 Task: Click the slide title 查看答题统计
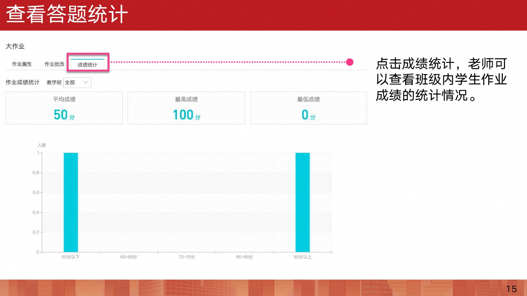[x=67, y=14]
